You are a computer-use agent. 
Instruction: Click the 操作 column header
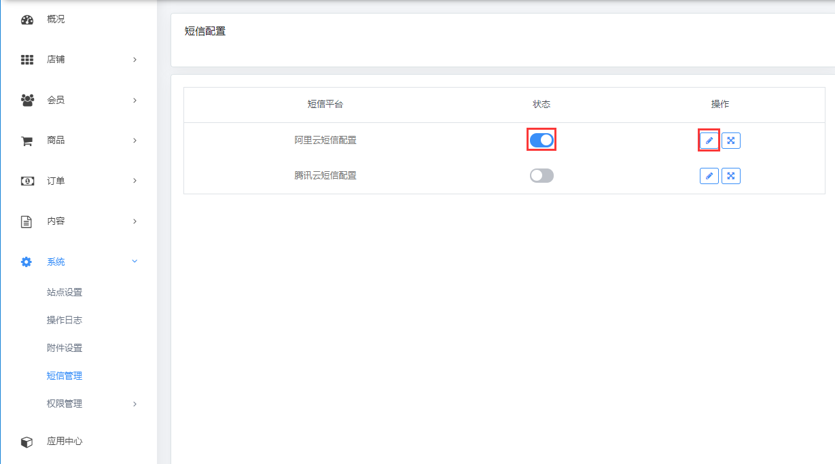pyautogui.click(x=720, y=105)
